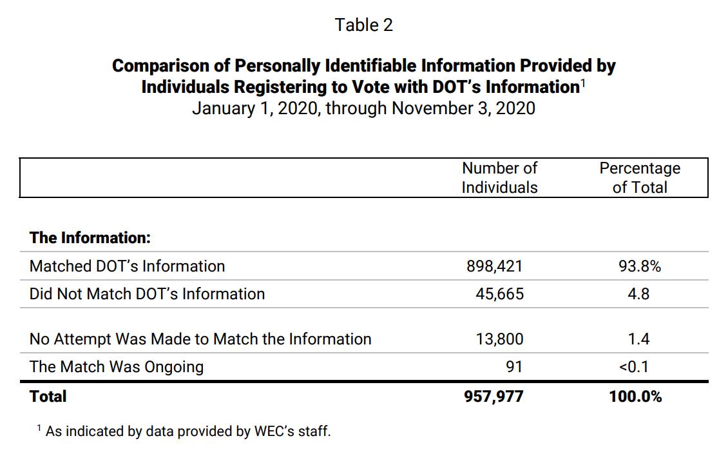The width and height of the screenshot is (728, 456).
Task: Select the date range subtitle line
Action: click(x=363, y=108)
